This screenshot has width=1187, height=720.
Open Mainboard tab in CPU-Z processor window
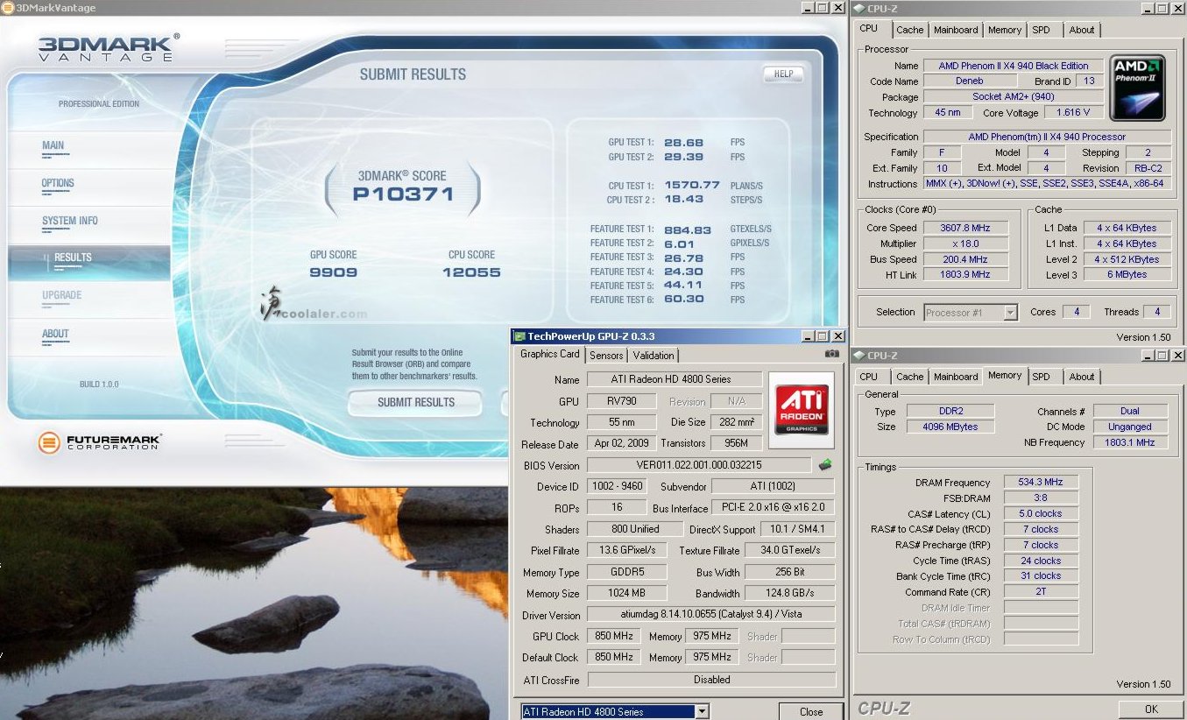[956, 30]
